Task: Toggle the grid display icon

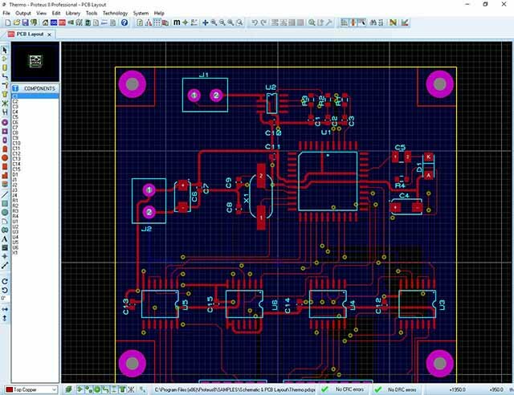Action: (x=157, y=22)
